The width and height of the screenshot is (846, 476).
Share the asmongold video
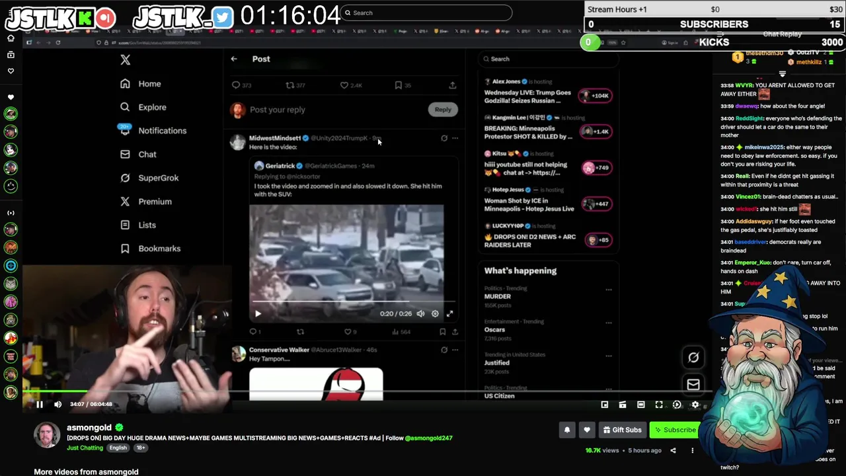[x=673, y=451]
